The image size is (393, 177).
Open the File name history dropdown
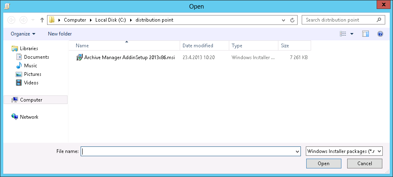[x=298, y=151]
